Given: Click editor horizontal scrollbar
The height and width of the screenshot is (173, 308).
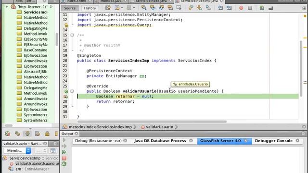Looking at the screenshot, I should click(x=152, y=122).
